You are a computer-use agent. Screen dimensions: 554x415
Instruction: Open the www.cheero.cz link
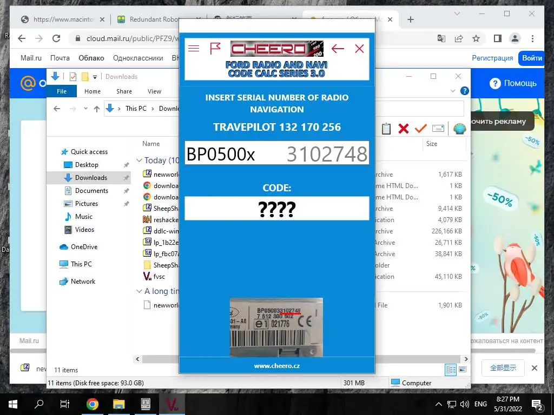tap(276, 366)
